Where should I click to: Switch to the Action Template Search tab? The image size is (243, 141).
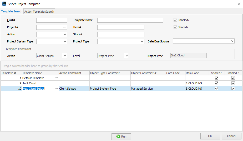pyautogui.click(x=39, y=12)
